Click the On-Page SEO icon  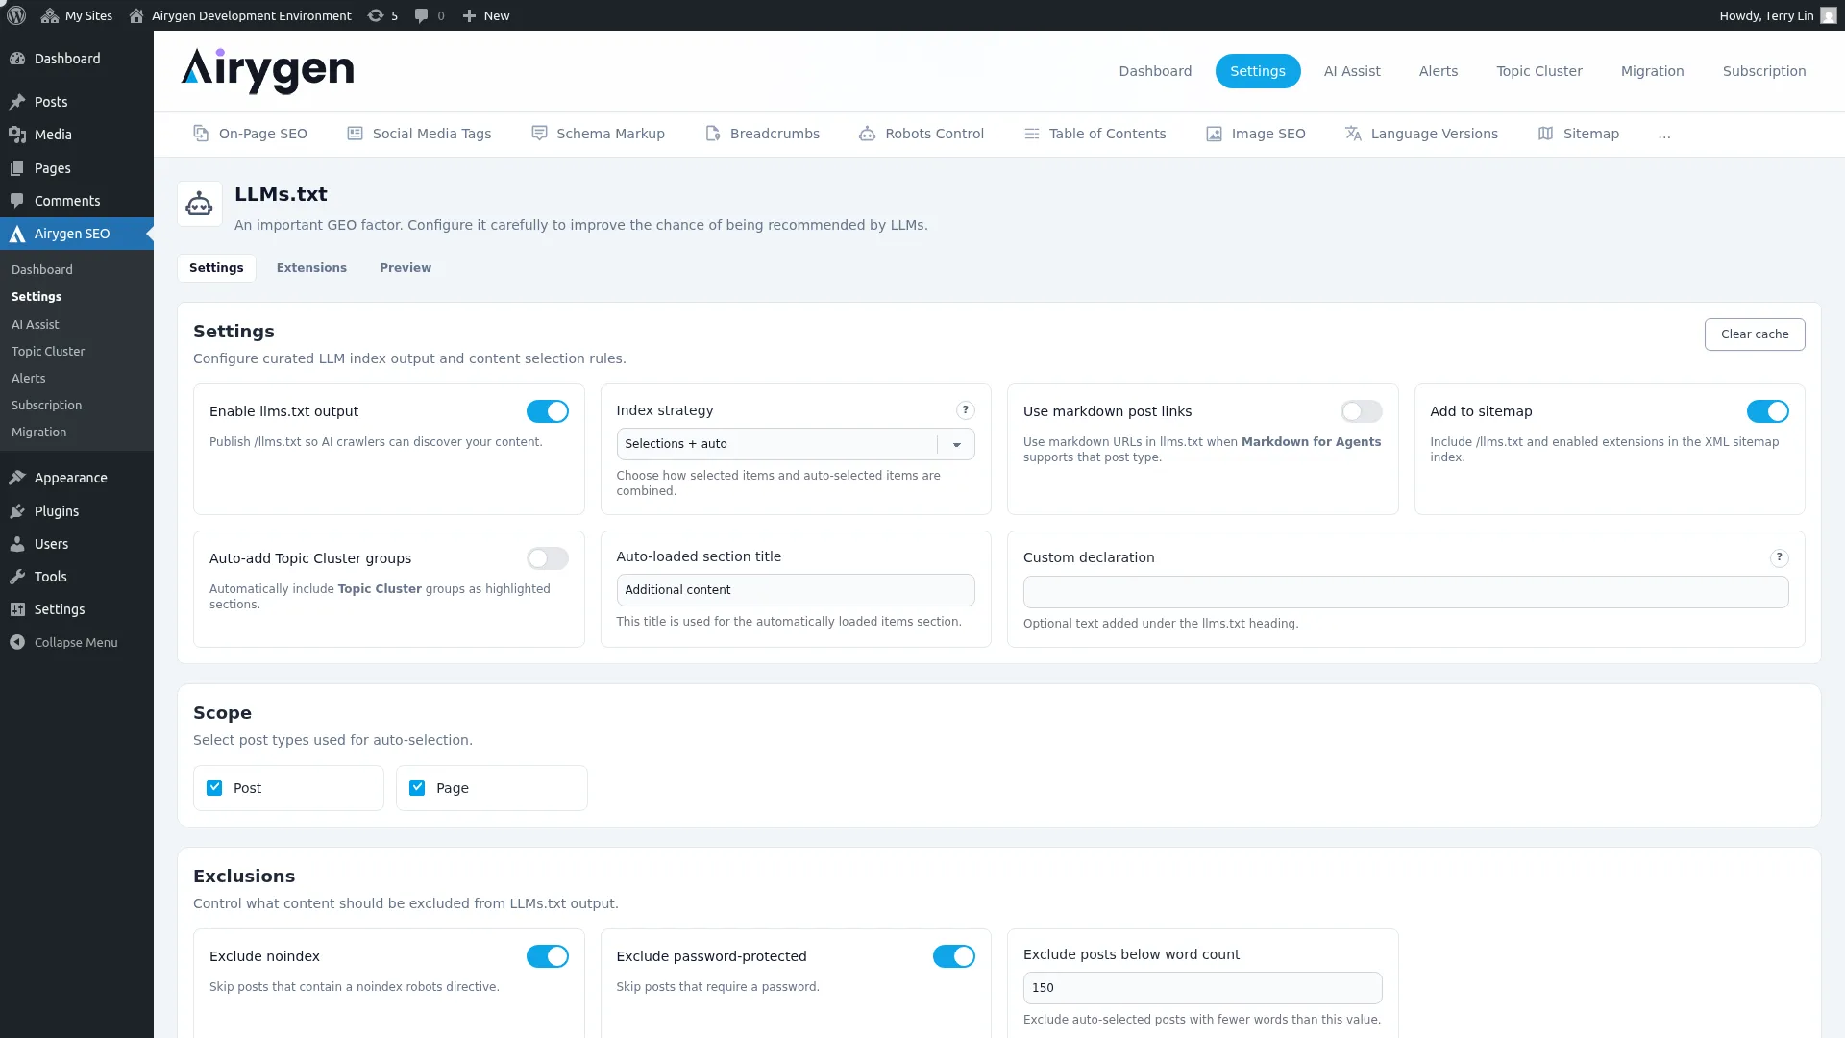tap(201, 134)
